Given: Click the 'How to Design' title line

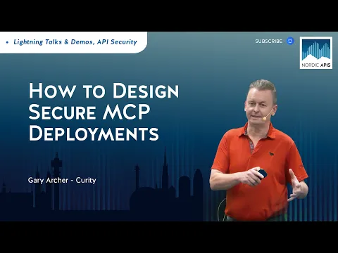Looking at the screenshot, I should [x=104, y=91].
